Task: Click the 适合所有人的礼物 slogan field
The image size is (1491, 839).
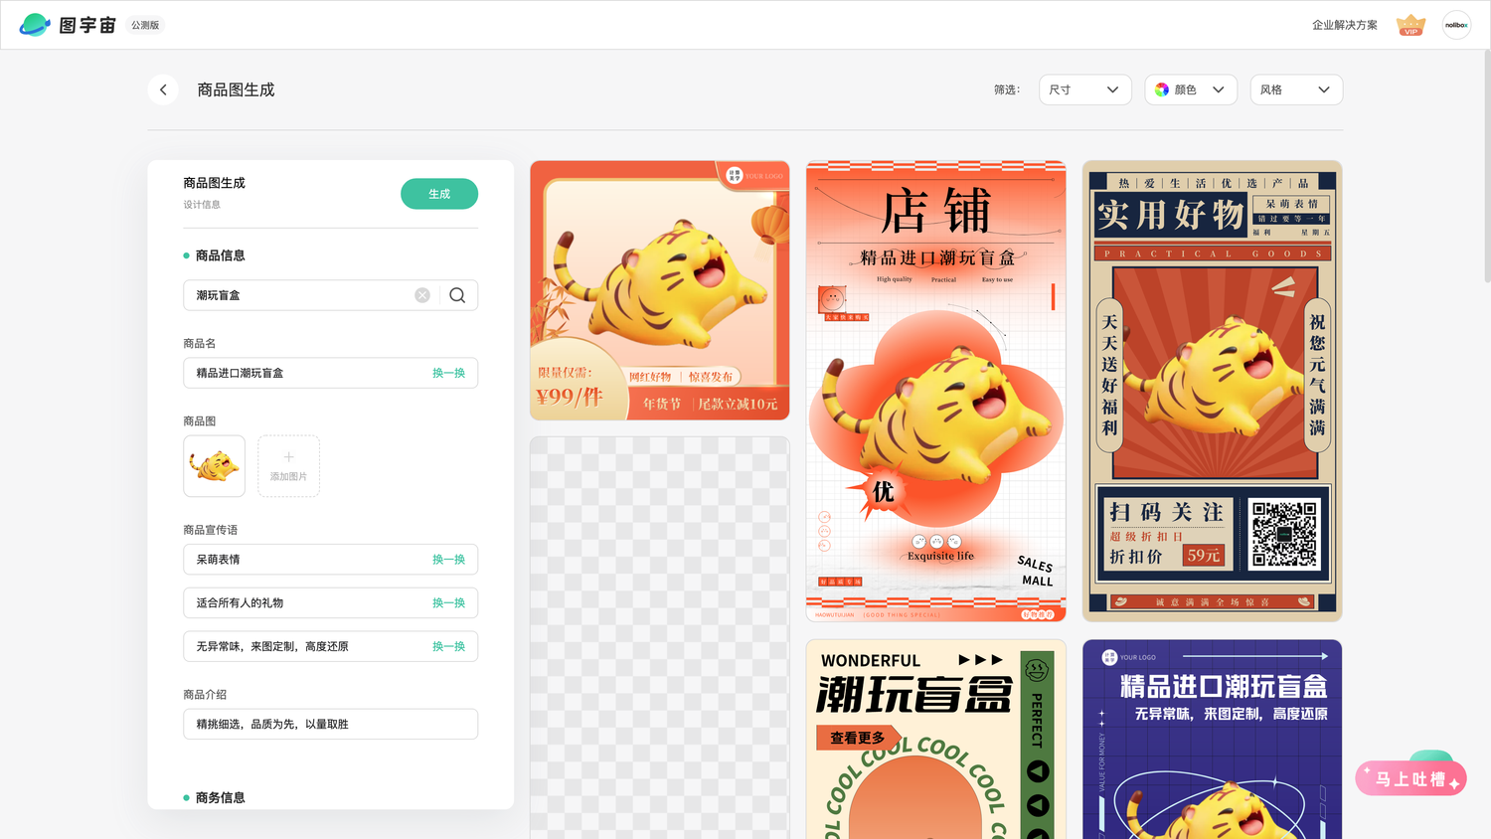Action: click(x=330, y=603)
